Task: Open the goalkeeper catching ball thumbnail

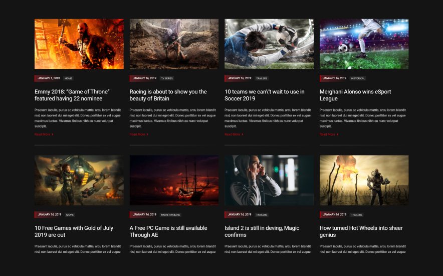Action: [x=269, y=44]
